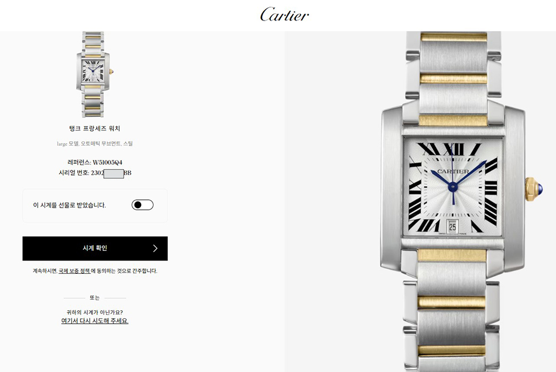Click the small Tank Française watch thumbnail
This screenshot has width=556, height=372.
click(x=95, y=74)
